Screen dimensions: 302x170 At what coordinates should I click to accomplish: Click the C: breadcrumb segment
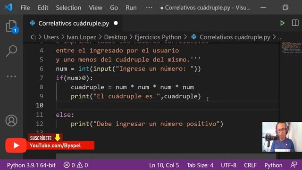(x=34, y=37)
